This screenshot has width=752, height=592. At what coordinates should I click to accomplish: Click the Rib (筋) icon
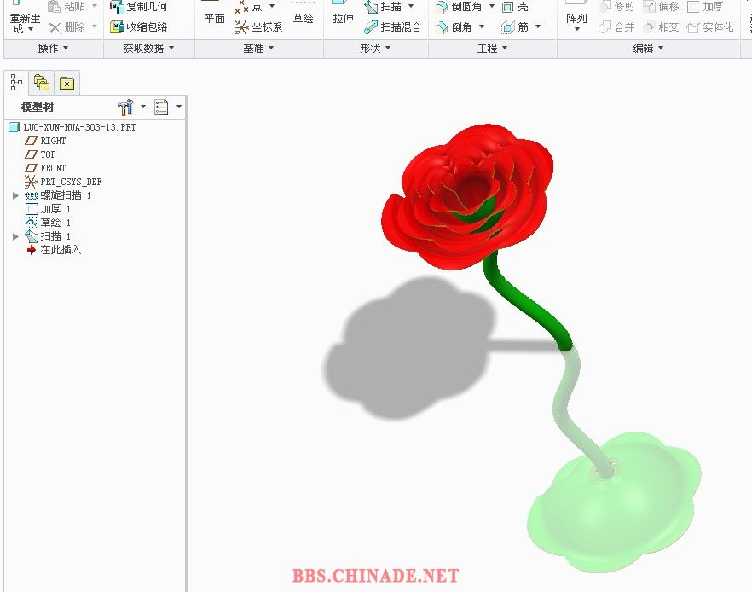[x=508, y=27]
